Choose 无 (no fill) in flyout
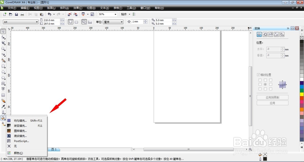The image size is (304, 162). (27, 146)
